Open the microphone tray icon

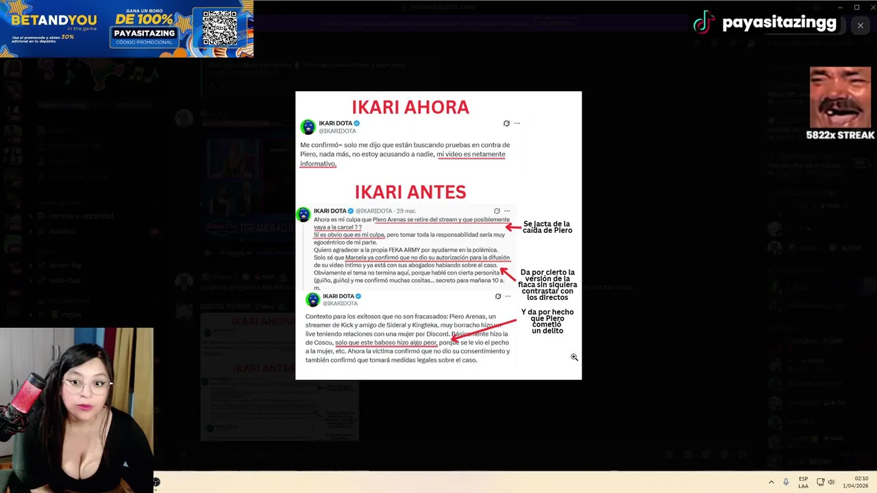pos(786,482)
